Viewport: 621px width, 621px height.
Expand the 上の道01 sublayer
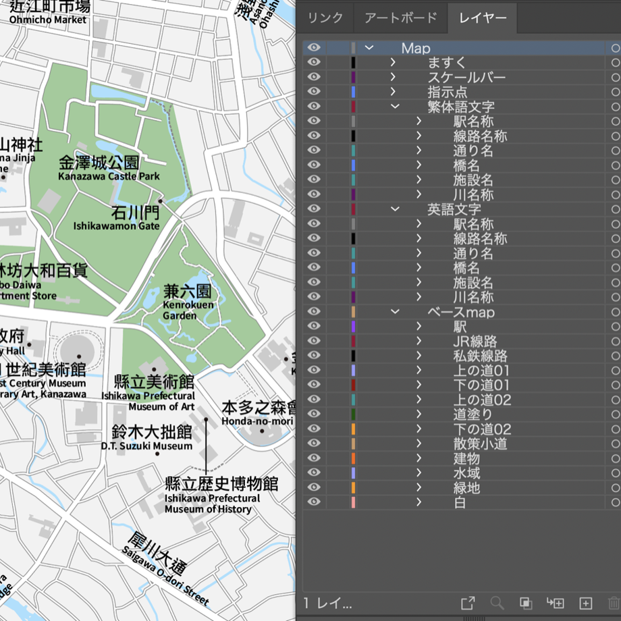(x=419, y=370)
